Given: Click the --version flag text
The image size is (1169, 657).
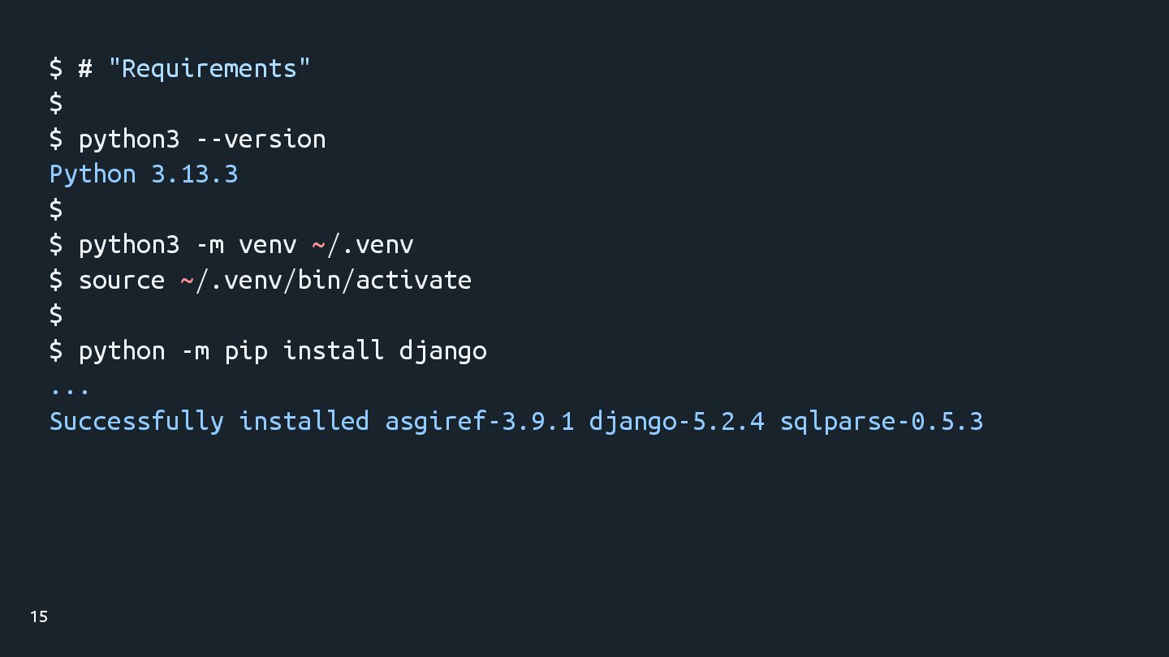Looking at the screenshot, I should pos(261,140).
